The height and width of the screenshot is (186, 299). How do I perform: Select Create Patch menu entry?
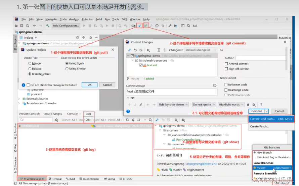259,126
